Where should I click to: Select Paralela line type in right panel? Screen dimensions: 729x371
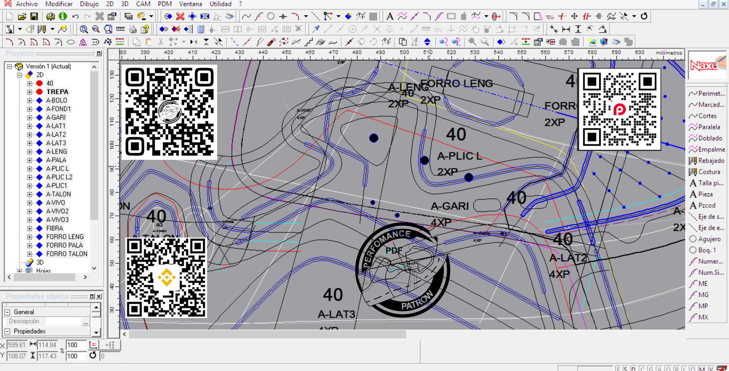click(x=705, y=127)
